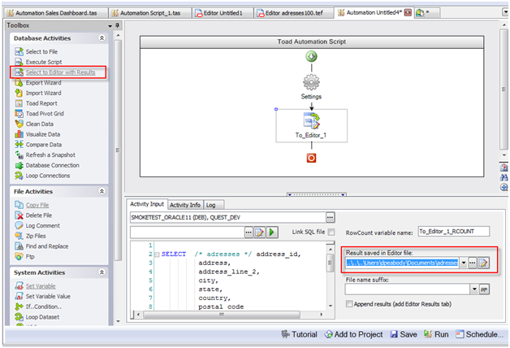
Task: Select the Visualize Data activity
Action: tap(37, 134)
